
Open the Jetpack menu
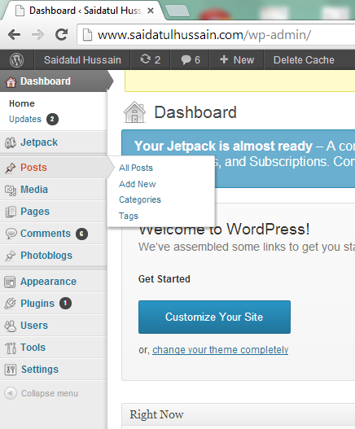pos(39,142)
